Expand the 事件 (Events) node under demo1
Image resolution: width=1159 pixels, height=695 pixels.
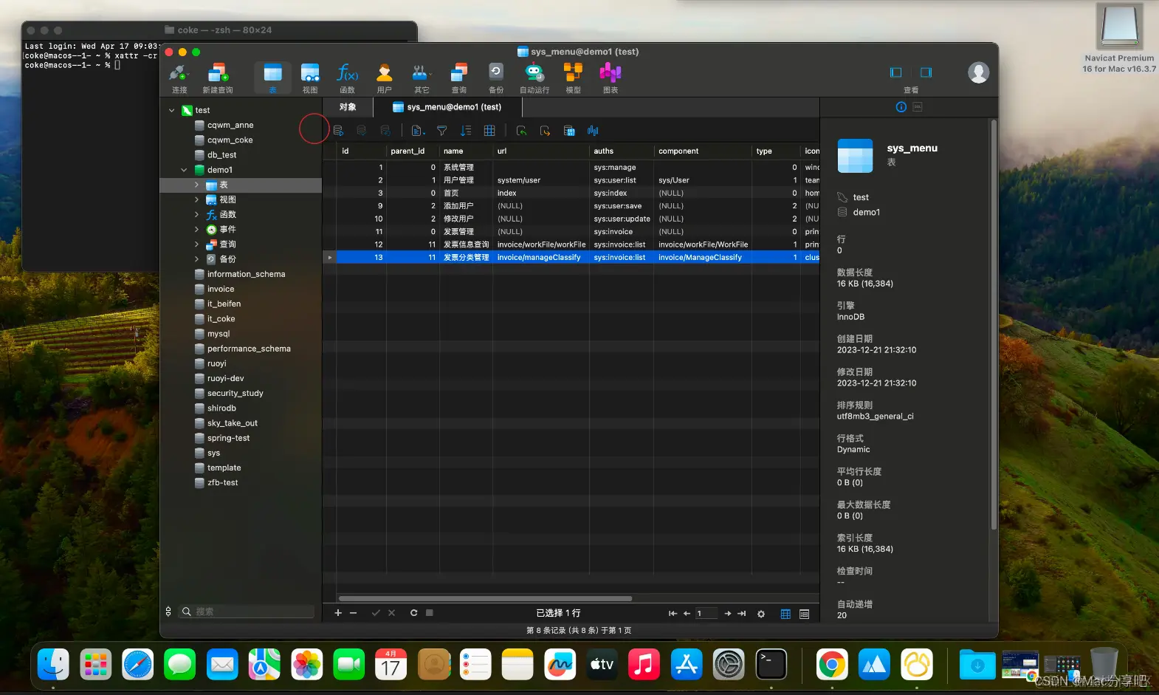(196, 230)
